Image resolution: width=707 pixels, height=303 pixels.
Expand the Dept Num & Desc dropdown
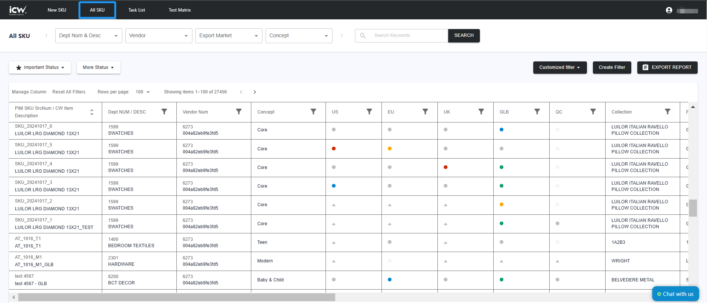pos(88,36)
